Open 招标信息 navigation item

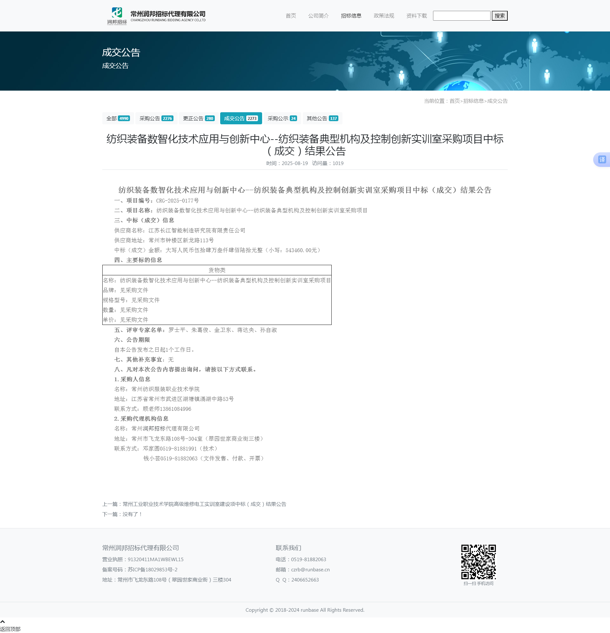click(351, 16)
